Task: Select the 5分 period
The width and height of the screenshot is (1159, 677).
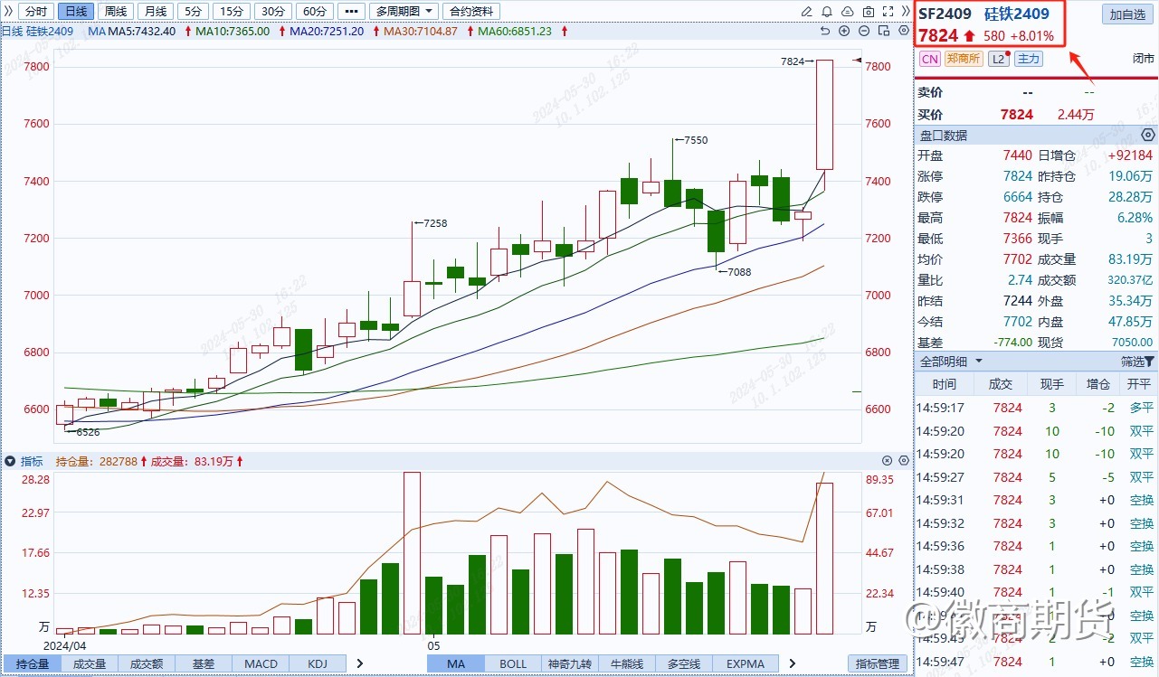Action: (x=192, y=12)
